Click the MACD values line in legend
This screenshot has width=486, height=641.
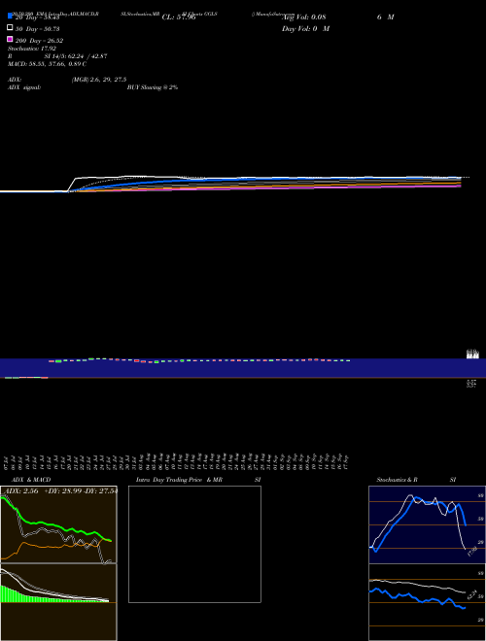tap(47, 64)
